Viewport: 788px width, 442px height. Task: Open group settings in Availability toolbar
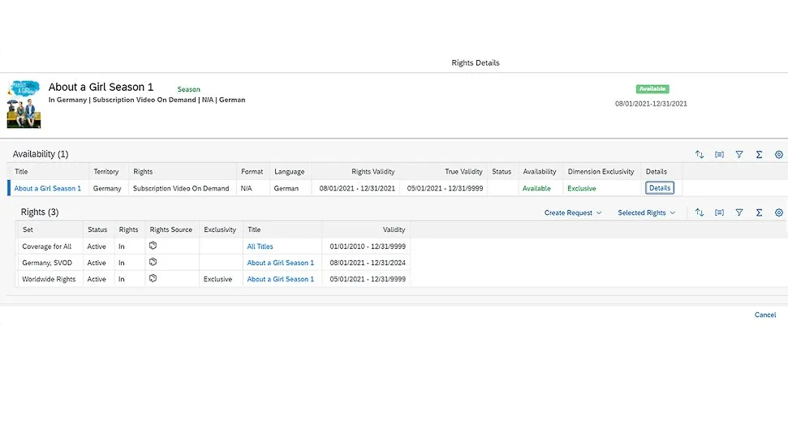tap(719, 154)
